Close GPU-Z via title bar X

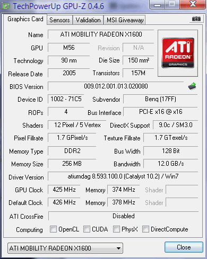[193, 4]
